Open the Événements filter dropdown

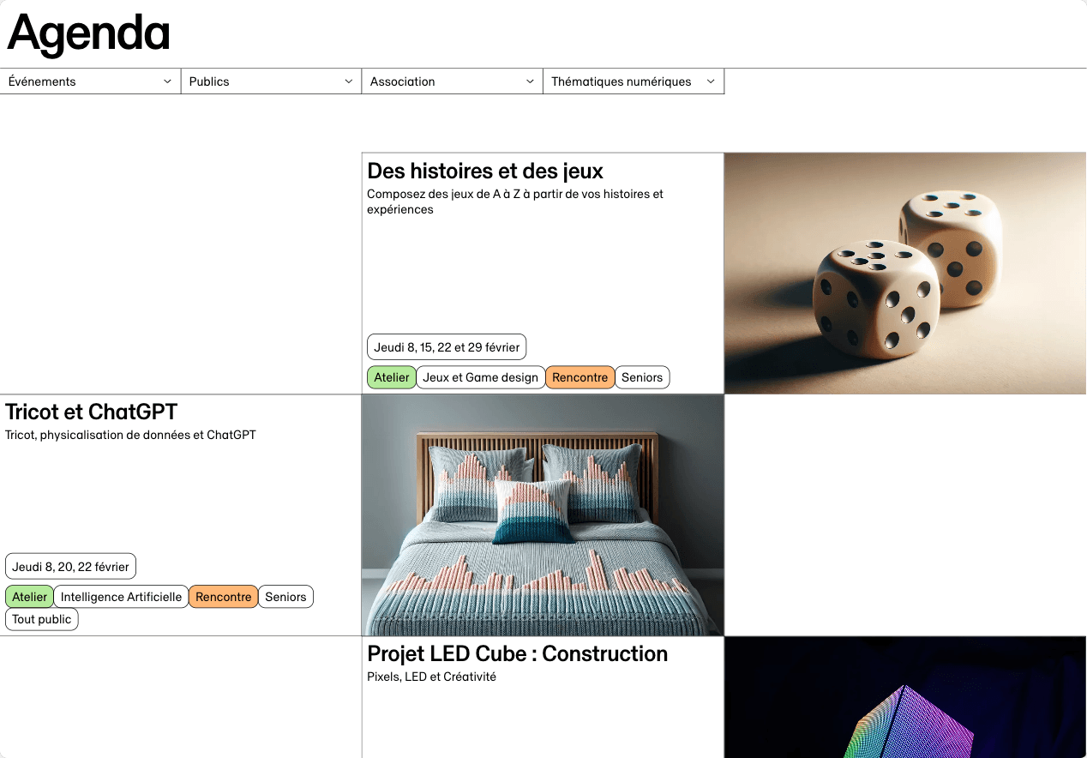pyautogui.click(x=90, y=81)
